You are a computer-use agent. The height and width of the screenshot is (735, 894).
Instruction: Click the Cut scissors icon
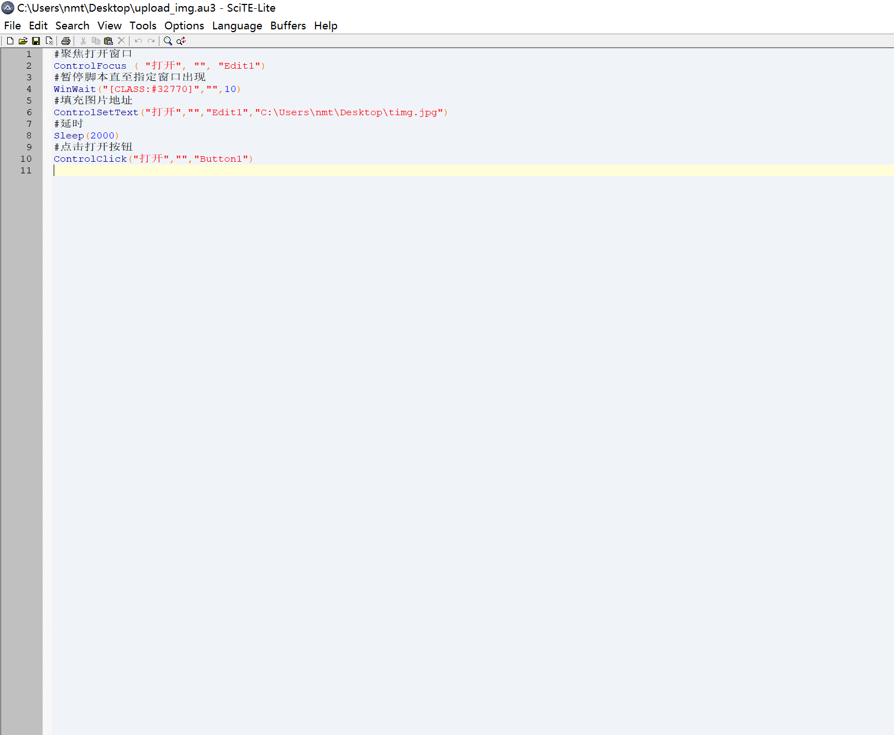tap(83, 41)
